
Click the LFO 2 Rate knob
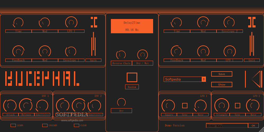(x=253, y=105)
